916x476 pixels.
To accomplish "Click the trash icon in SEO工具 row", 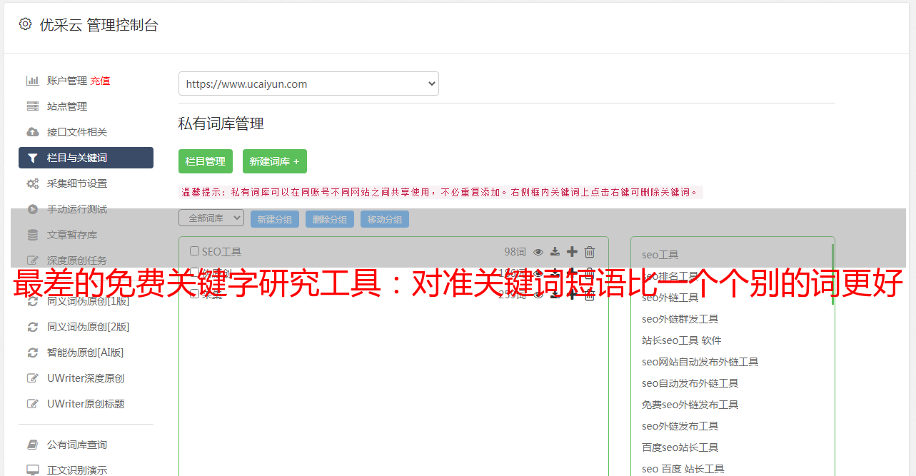I will click(x=590, y=252).
